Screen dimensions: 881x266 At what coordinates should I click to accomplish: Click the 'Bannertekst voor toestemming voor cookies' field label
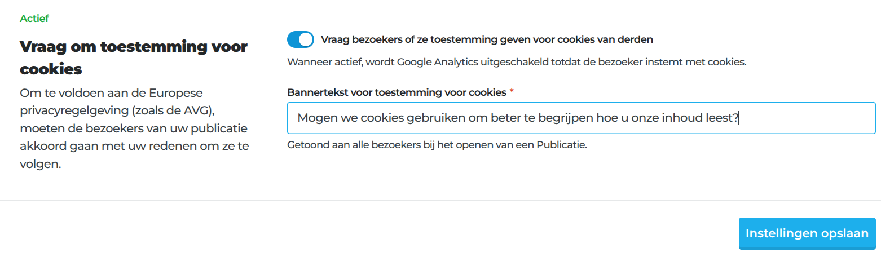pyautogui.click(x=397, y=92)
